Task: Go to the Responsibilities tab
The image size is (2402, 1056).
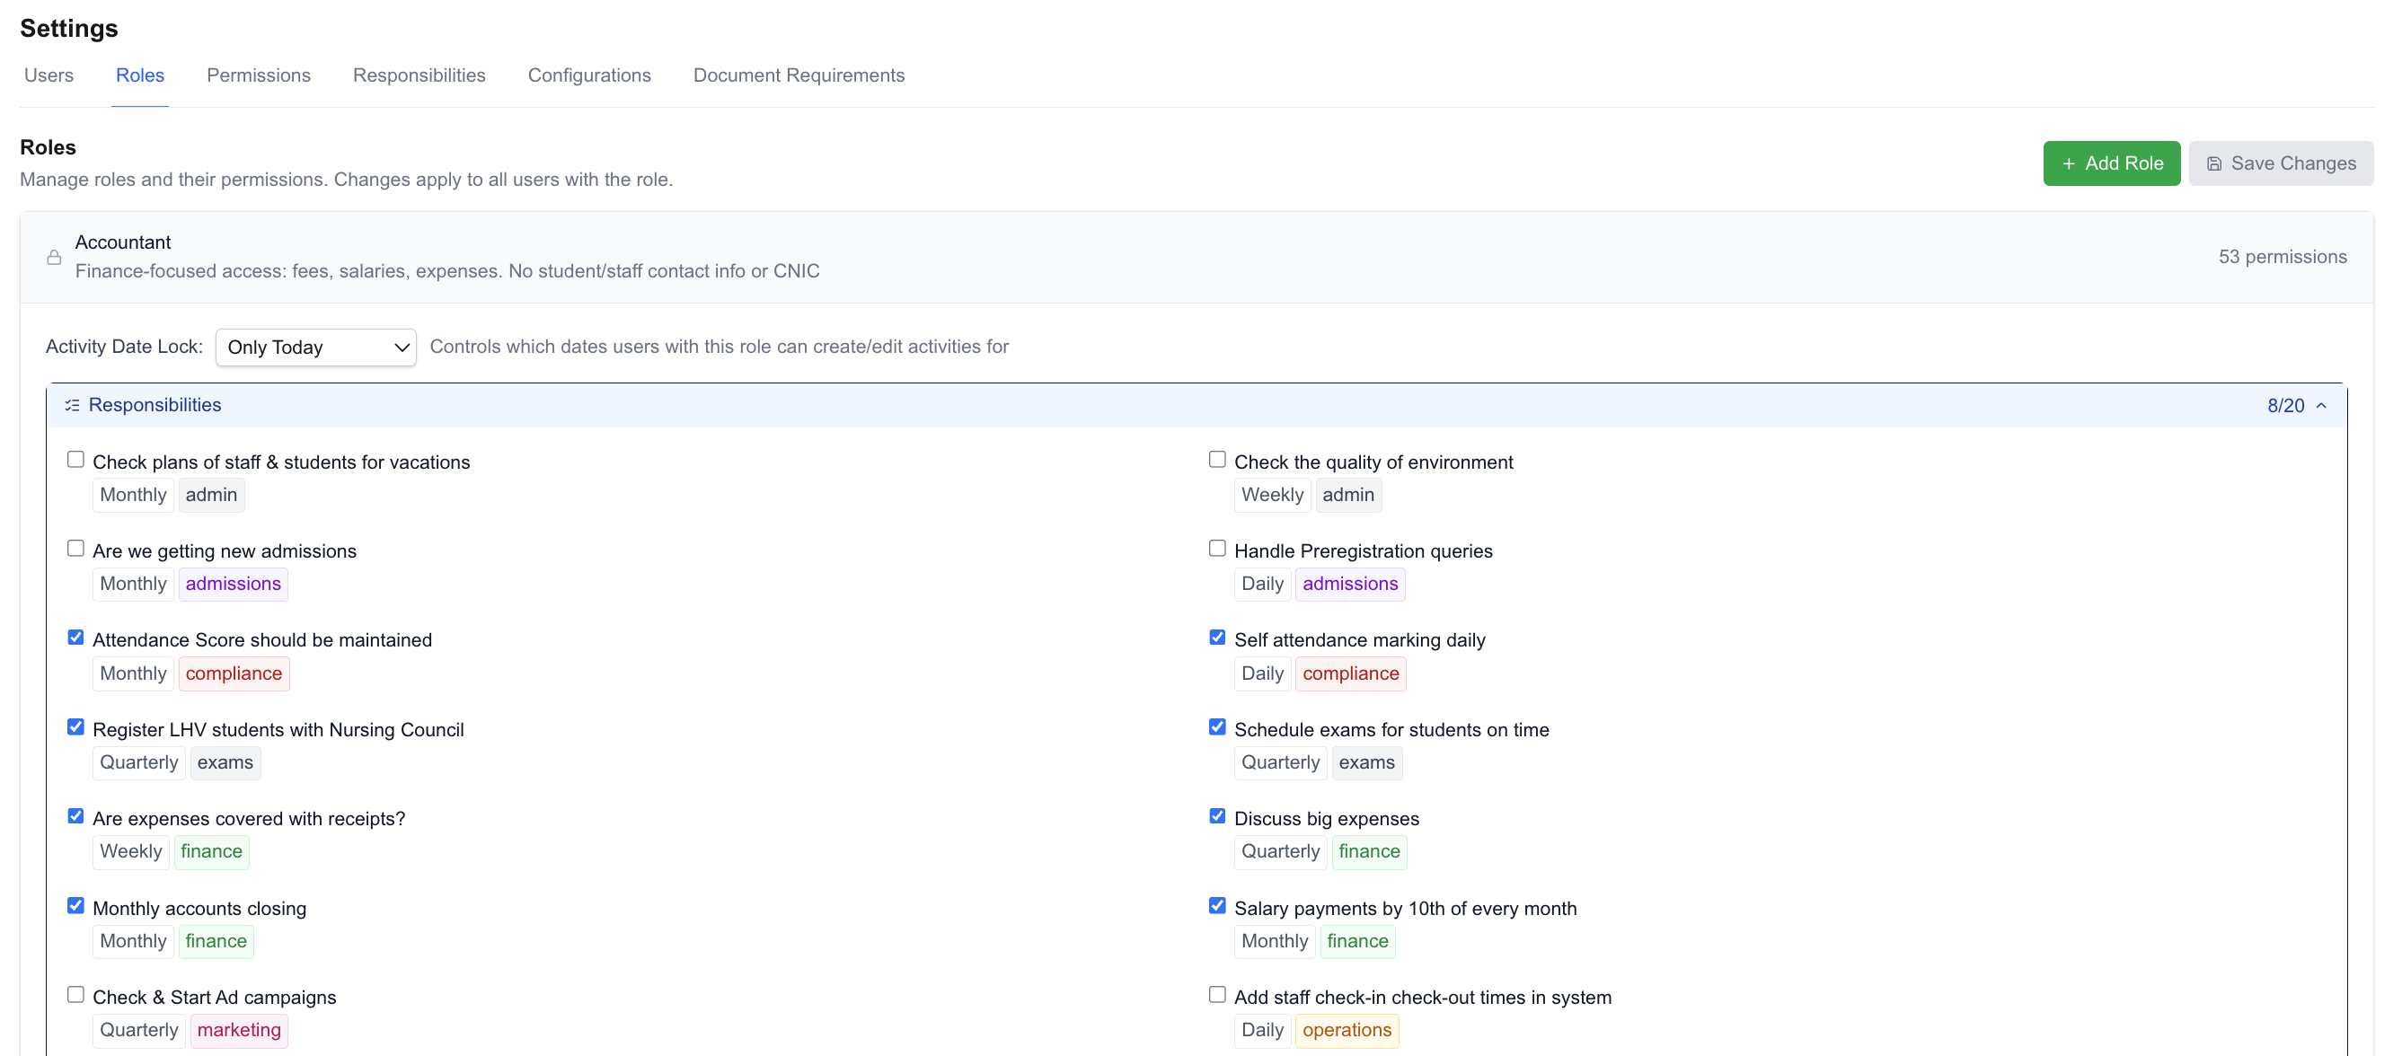Action: click(419, 75)
